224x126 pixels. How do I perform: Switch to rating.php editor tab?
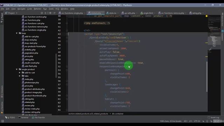pyautogui.click(x=196, y=13)
